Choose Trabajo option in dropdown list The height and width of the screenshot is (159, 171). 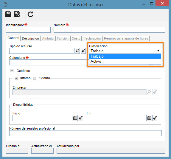click(125, 56)
